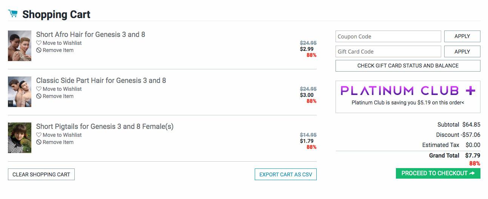Click heart icon for Short Afro Hair
This screenshot has width=488, height=199.
click(x=39, y=43)
